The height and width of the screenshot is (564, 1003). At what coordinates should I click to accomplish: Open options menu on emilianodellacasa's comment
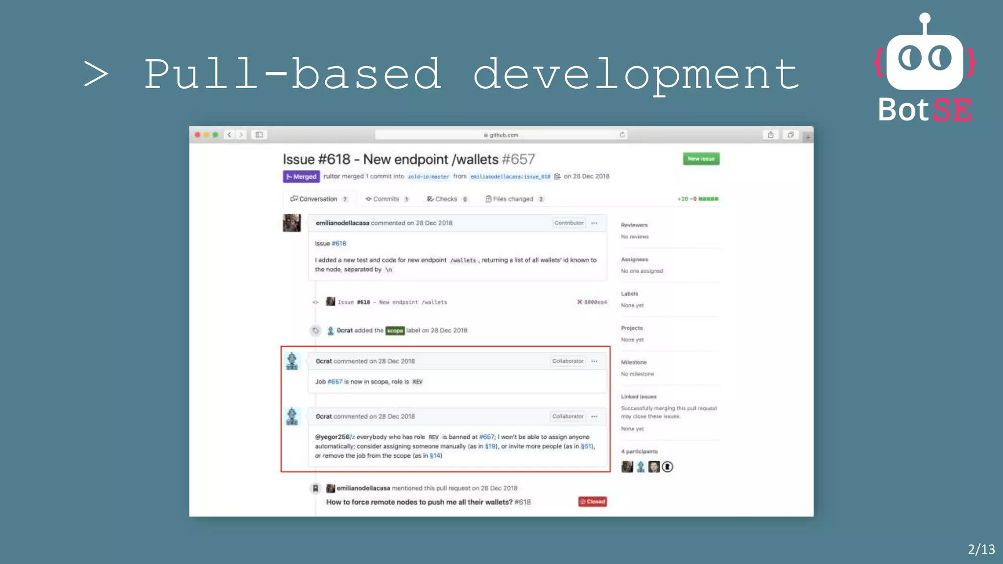point(594,223)
